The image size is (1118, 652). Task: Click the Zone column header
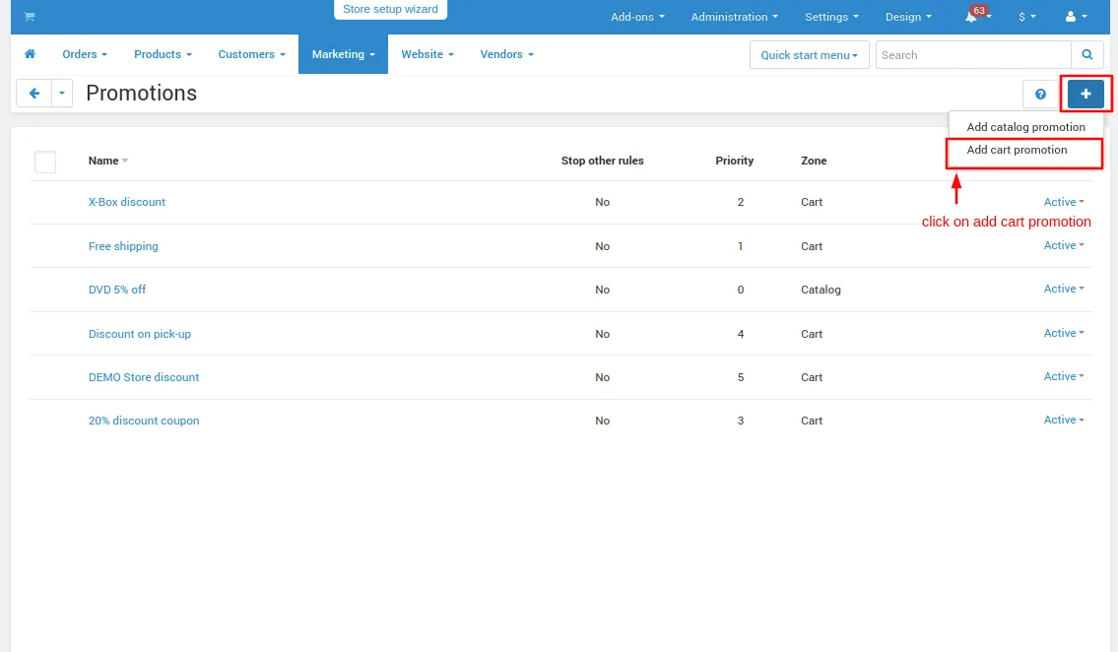tap(814, 161)
